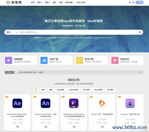Show next site notice with right arrow
This screenshot has width=149, height=132.
tap(141, 72)
